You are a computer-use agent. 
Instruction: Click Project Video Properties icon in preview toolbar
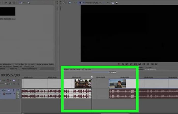(64, 3)
